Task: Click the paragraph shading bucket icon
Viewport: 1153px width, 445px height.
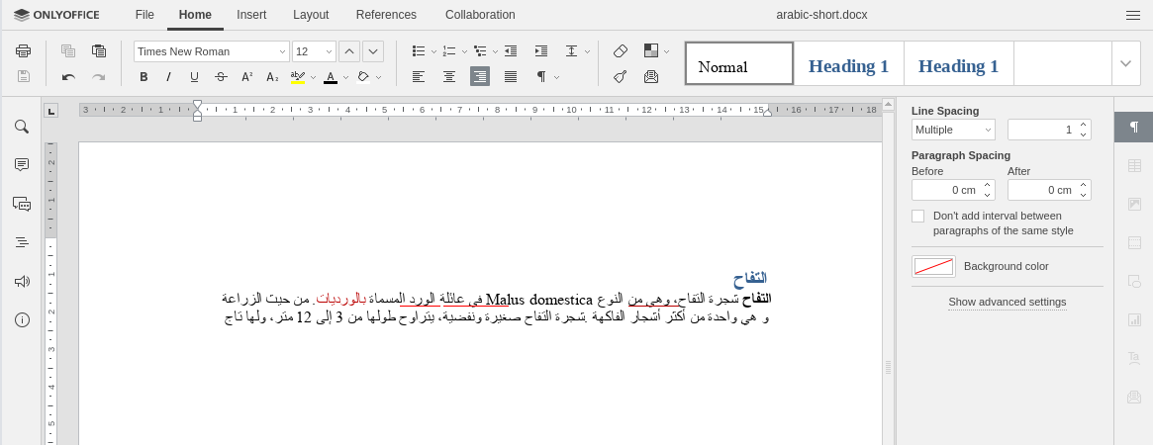Action: tap(363, 76)
